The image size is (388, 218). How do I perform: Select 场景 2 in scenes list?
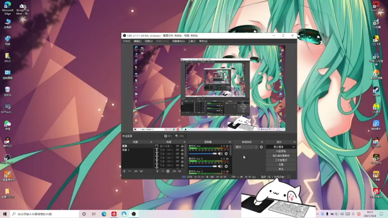[137, 150]
